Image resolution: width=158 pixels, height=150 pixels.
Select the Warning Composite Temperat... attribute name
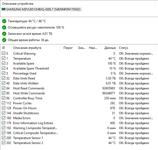click(35, 128)
